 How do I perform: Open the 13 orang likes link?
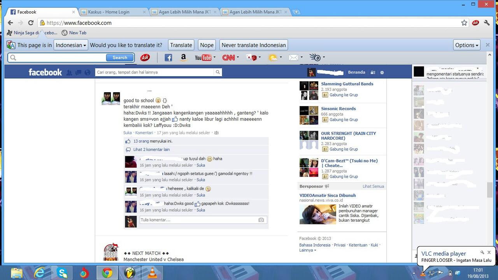point(141,141)
